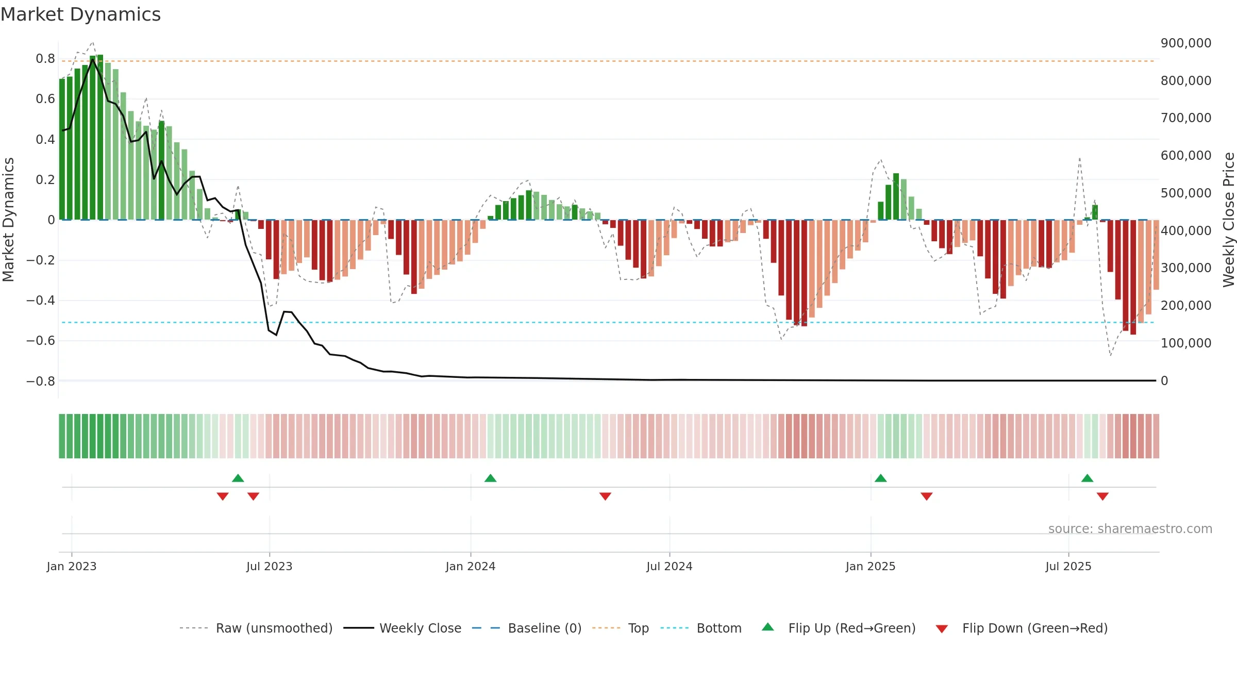
Task: Click the −0.6 left axis tick label
Action: pos(41,341)
